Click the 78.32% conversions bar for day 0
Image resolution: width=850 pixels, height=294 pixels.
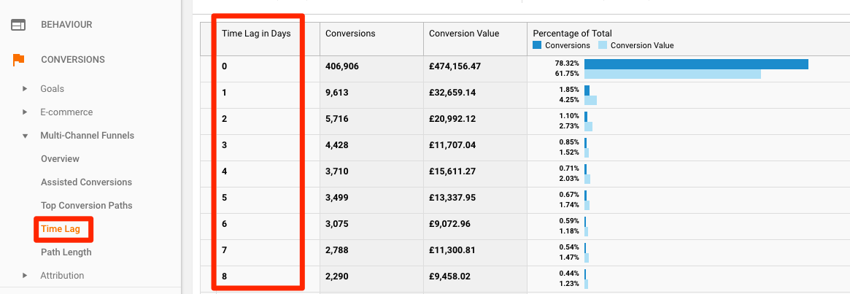point(695,64)
